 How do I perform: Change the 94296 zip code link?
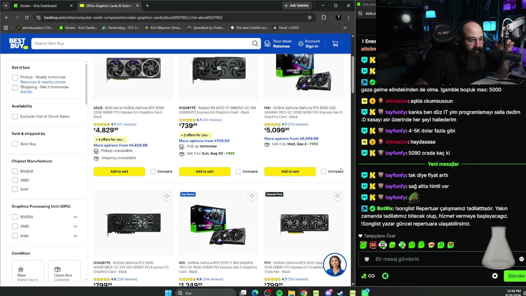26,92
